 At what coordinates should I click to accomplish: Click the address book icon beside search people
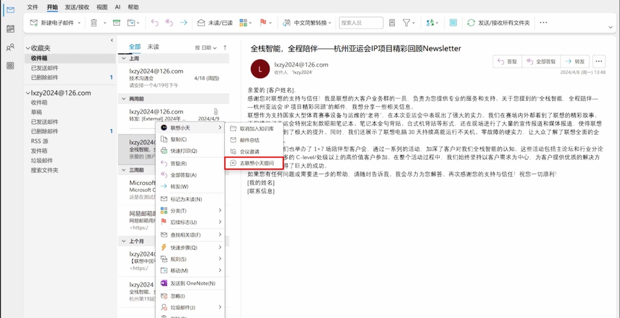coord(392,23)
